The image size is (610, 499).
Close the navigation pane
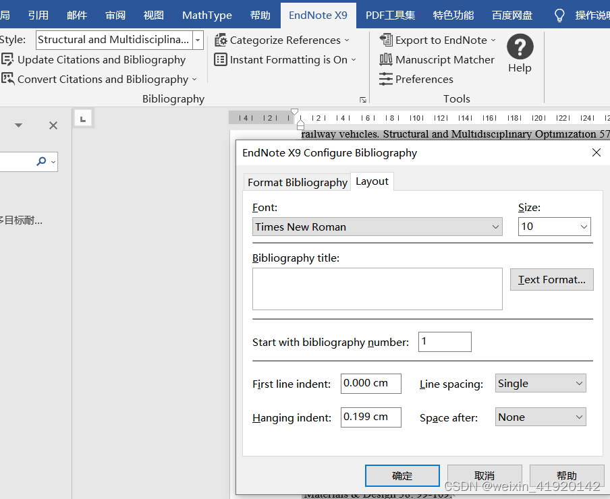tap(53, 125)
